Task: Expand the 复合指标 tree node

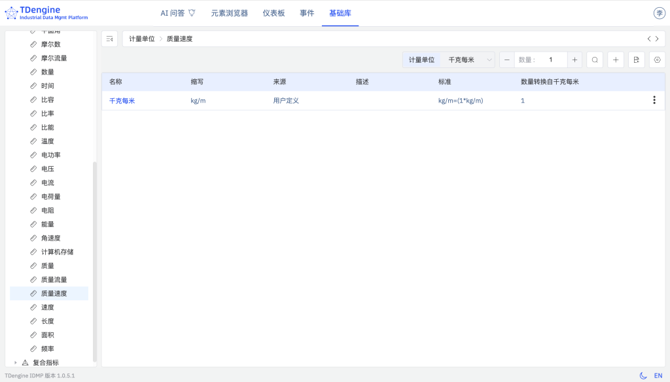Action: pyautogui.click(x=16, y=362)
